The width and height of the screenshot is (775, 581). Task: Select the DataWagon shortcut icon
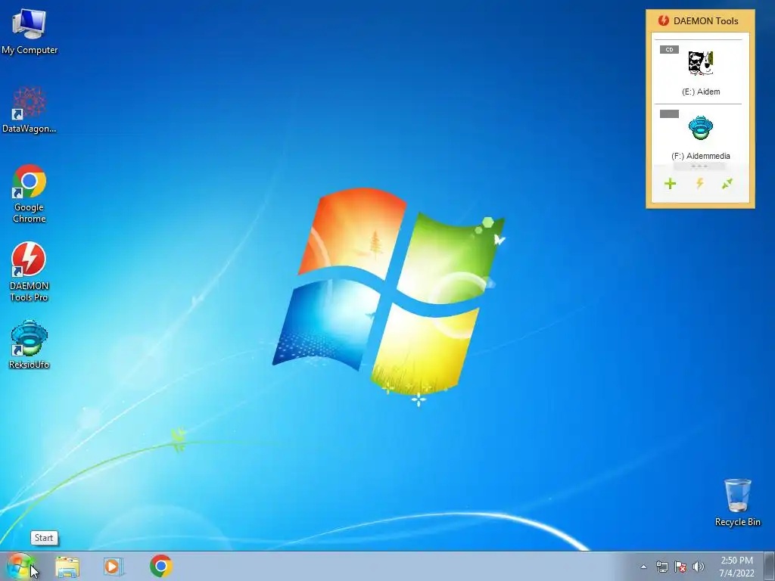click(x=30, y=110)
